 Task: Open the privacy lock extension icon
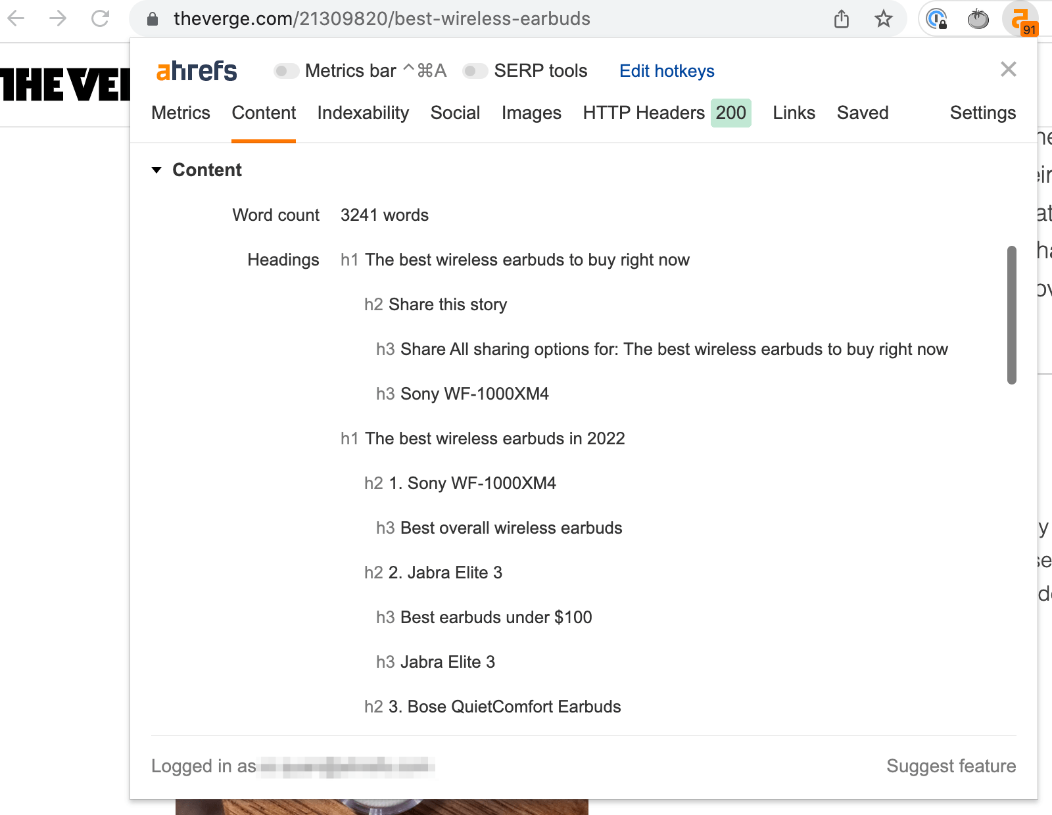click(x=936, y=19)
